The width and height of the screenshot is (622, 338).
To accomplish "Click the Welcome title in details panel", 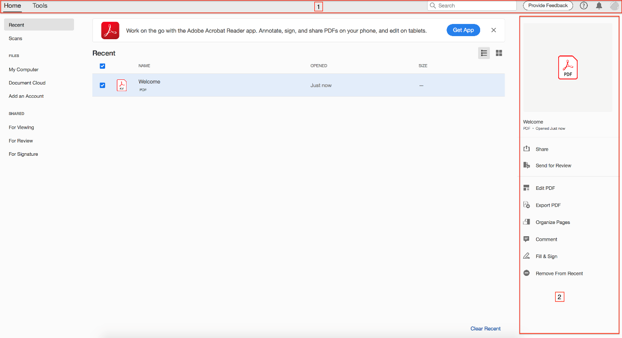I will coord(533,122).
